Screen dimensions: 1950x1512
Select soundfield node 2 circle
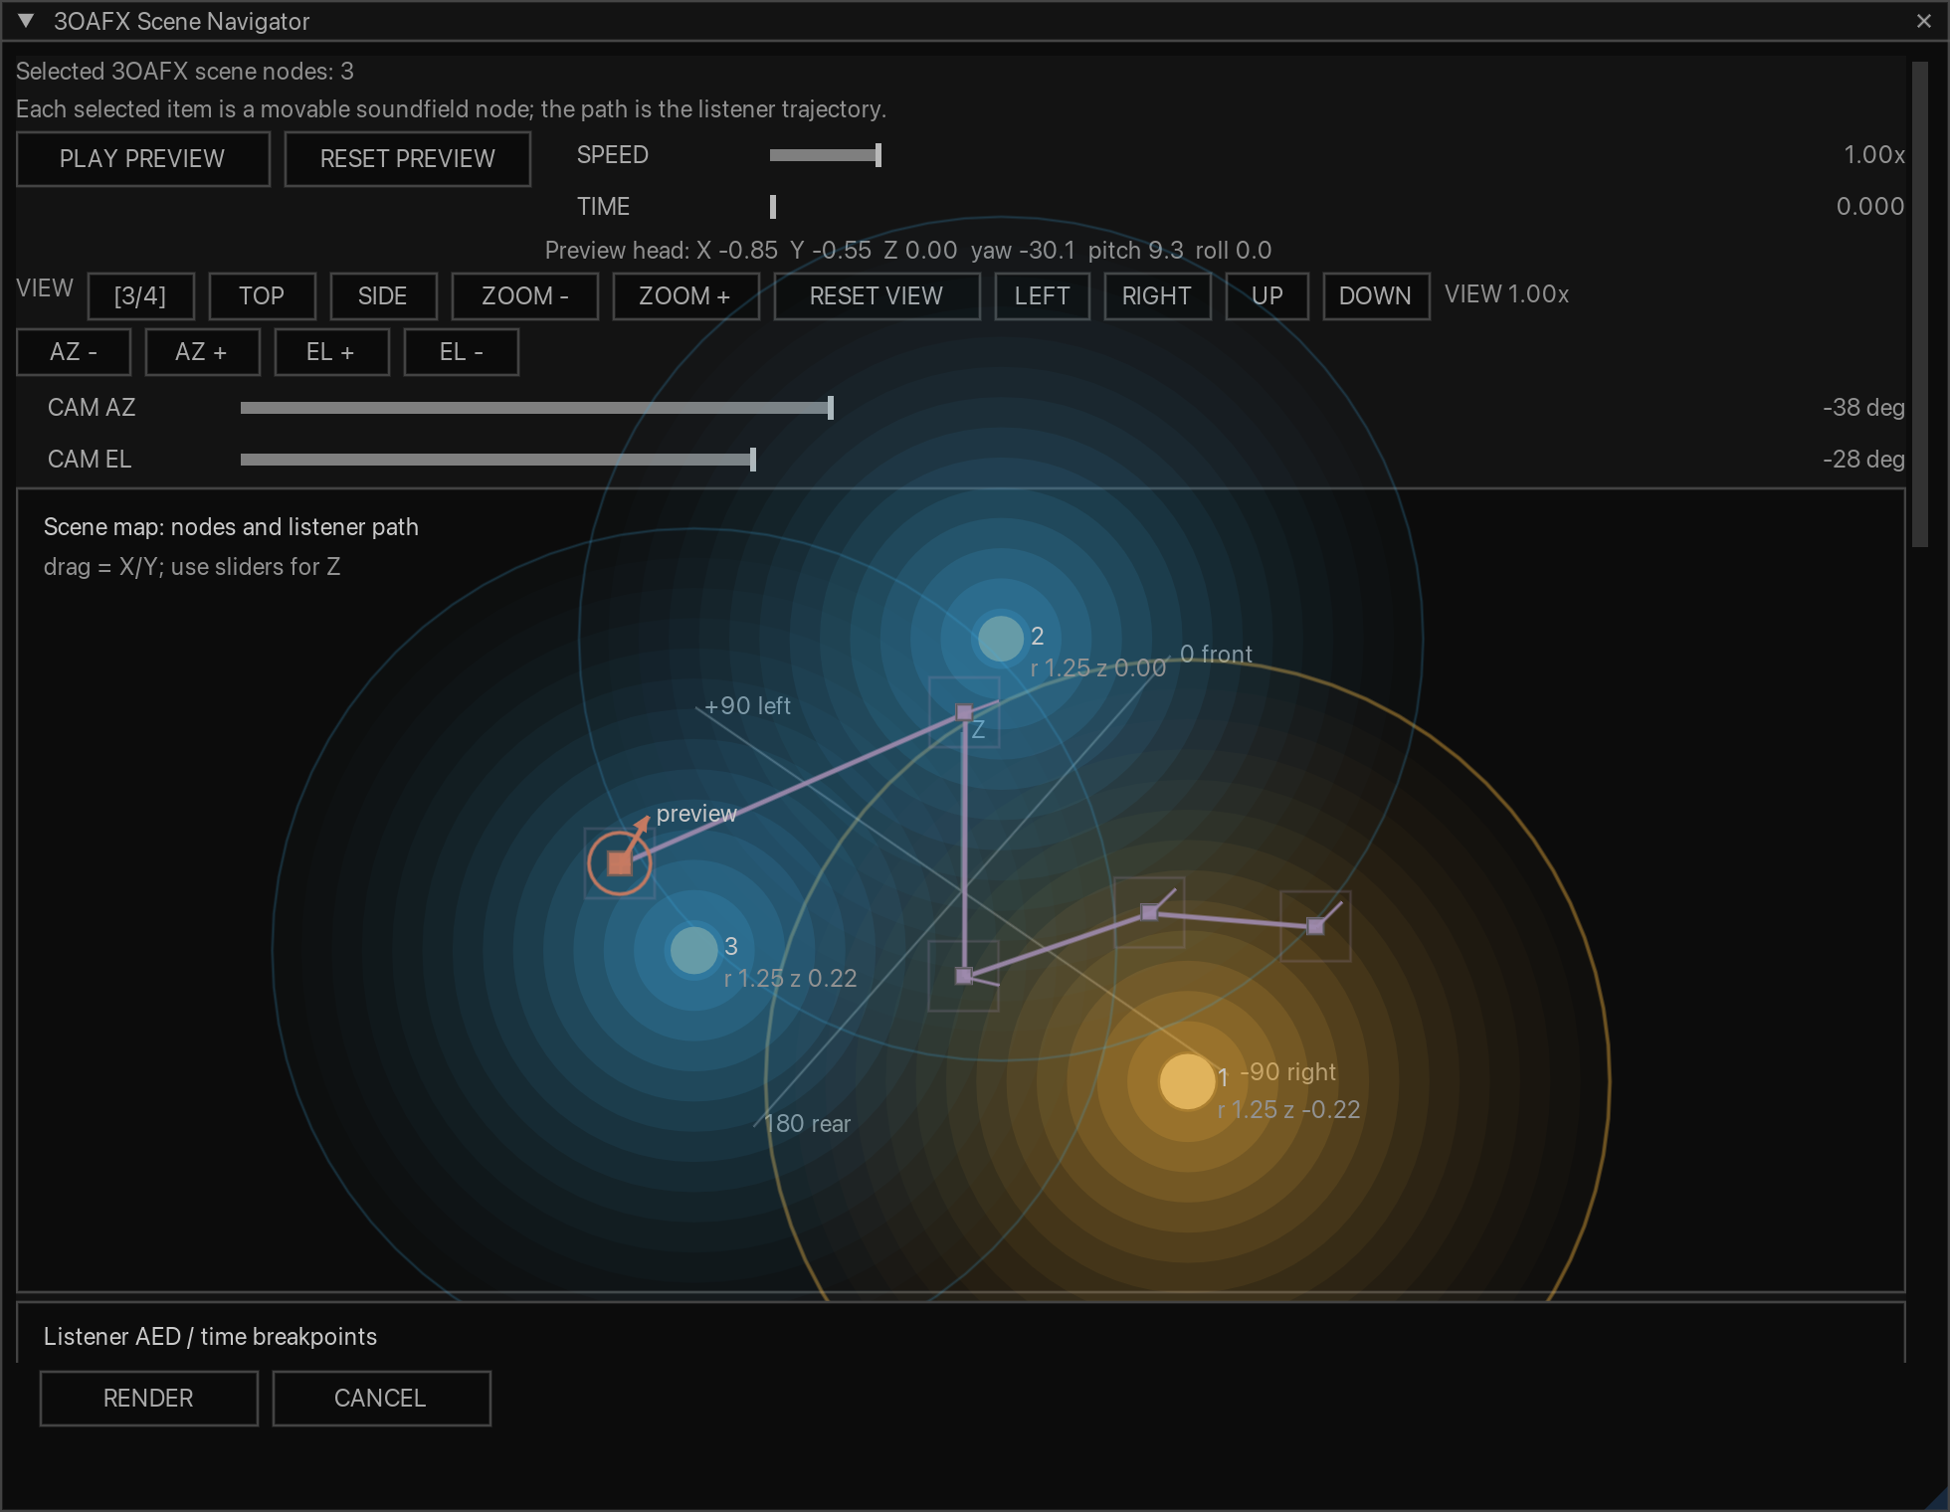pyautogui.click(x=1001, y=639)
